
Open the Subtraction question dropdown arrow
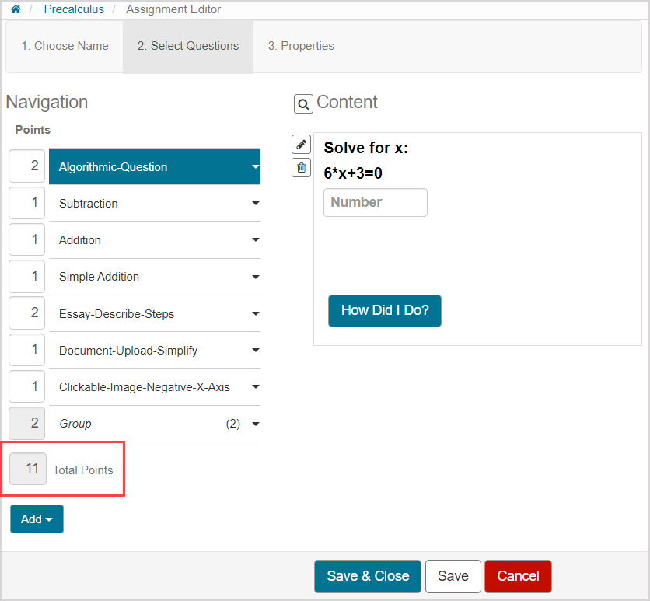(255, 204)
